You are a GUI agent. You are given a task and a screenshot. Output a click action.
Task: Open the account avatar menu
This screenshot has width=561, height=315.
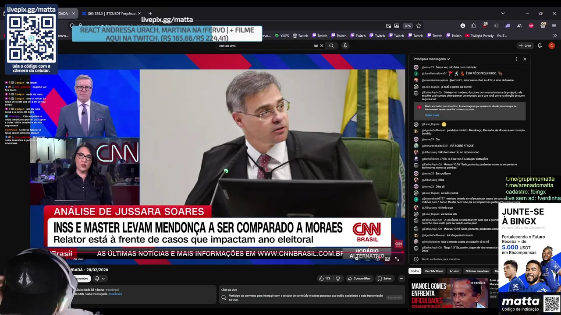[552, 45]
